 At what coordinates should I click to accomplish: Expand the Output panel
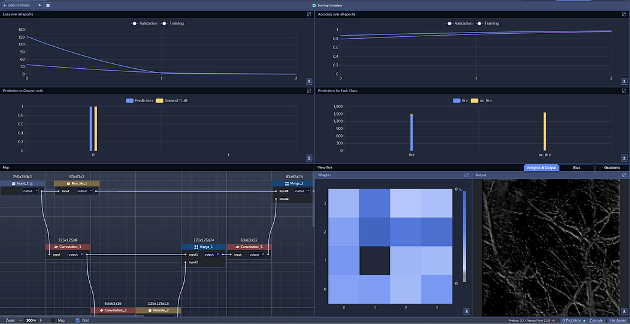click(x=624, y=175)
